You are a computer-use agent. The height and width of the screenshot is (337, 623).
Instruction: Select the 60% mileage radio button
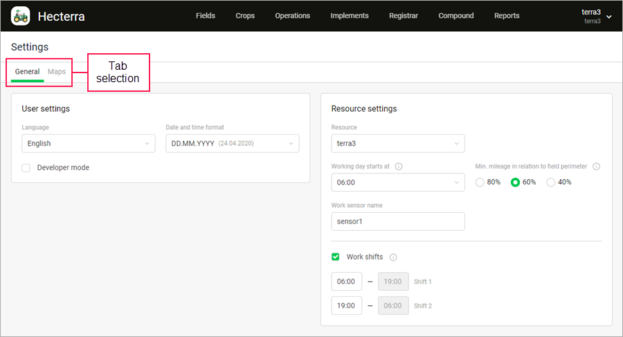coord(515,182)
